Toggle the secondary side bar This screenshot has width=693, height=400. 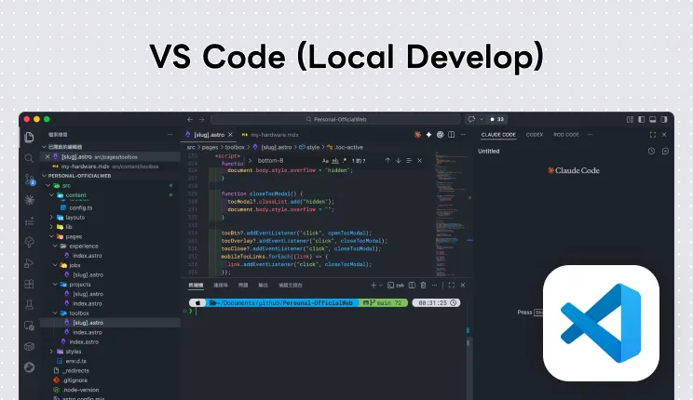(x=664, y=119)
